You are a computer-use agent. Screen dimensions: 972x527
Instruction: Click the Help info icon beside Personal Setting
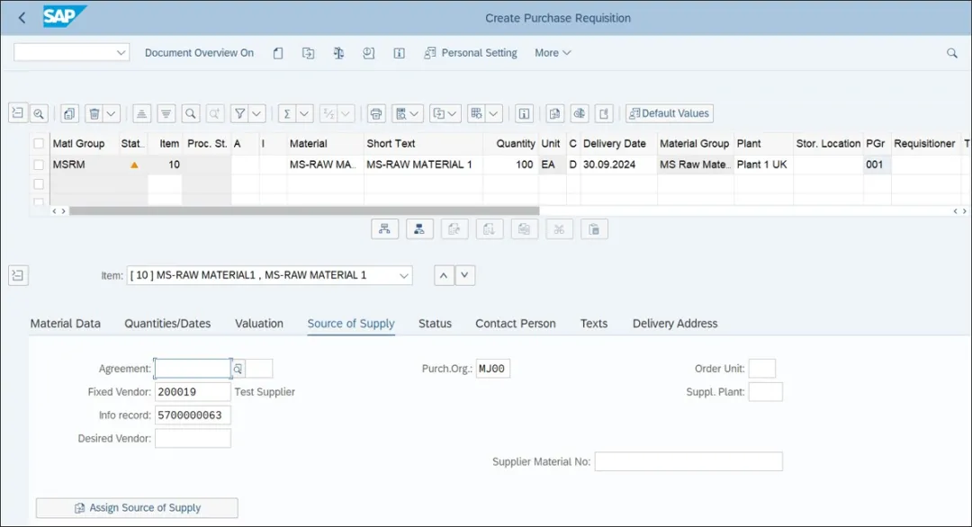click(x=400, y=53)
